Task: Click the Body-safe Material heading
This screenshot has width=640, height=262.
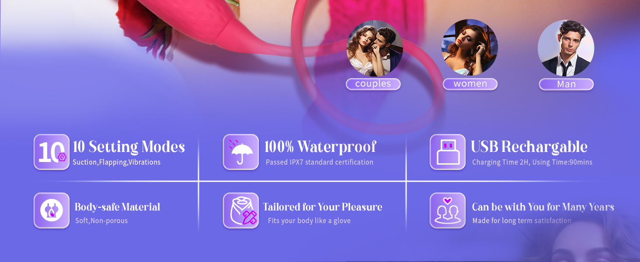Action: tap(118, 207)
